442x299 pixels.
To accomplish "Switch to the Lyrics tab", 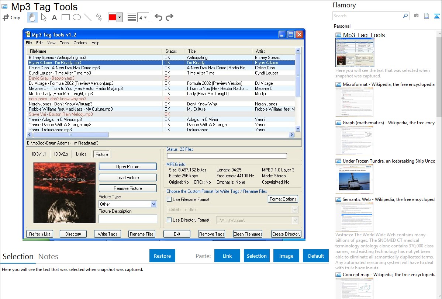I will point(81,154).
